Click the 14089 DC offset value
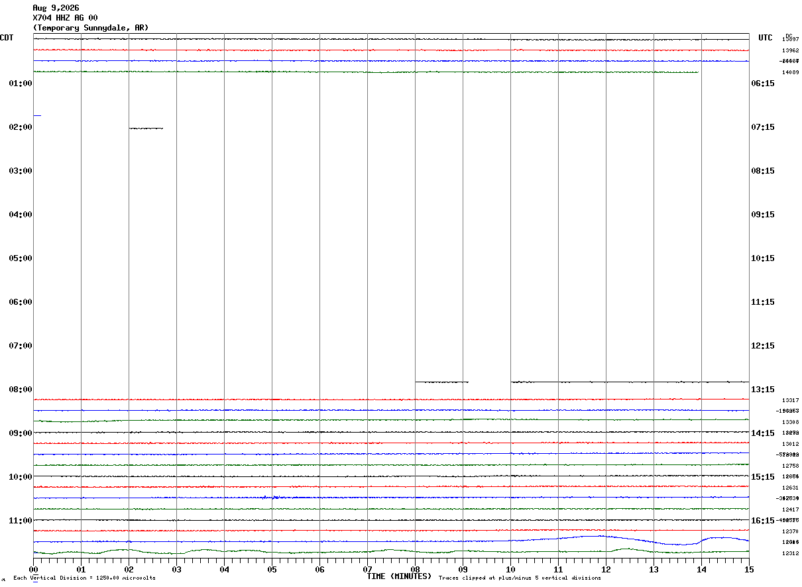Screen dimensions: 802x587 pos(790,72)
